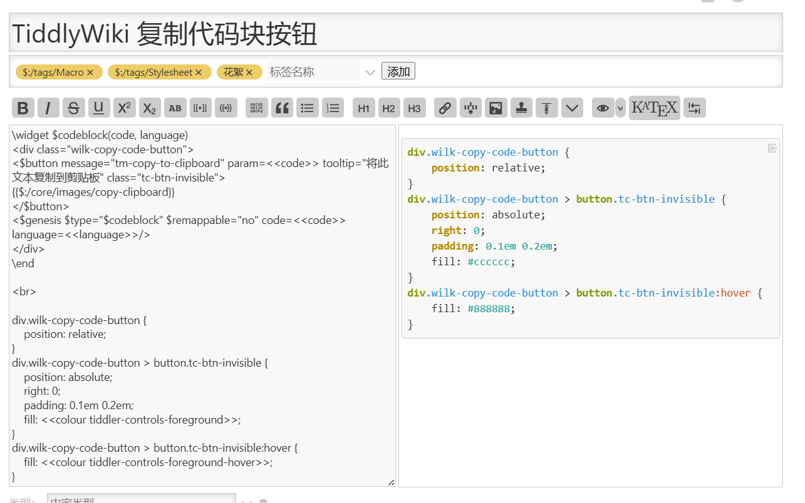Click the "<br>" line in editor
This screenshot has height=503, width=805.
point(24,292)
